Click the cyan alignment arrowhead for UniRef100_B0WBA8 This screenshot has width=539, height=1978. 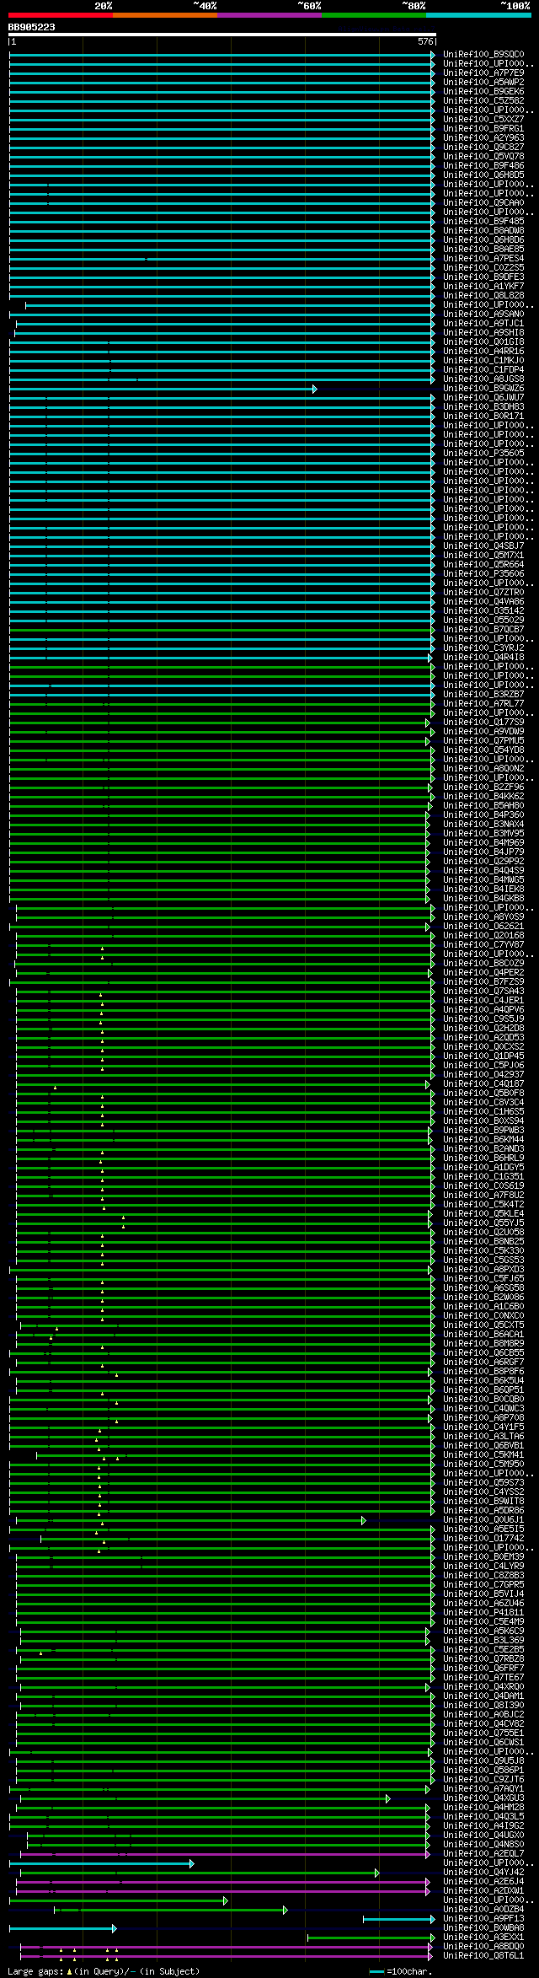115,1927
